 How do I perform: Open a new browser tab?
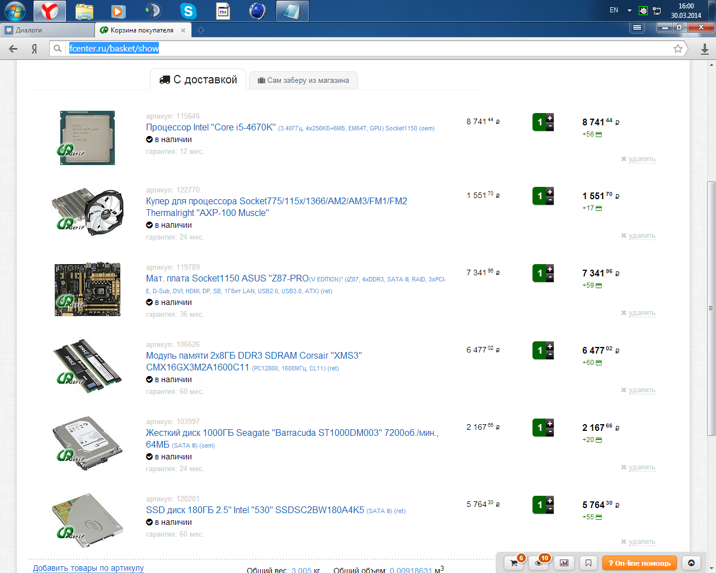[201, 30]
